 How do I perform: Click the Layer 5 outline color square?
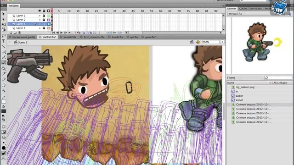(x=49, y=24)
